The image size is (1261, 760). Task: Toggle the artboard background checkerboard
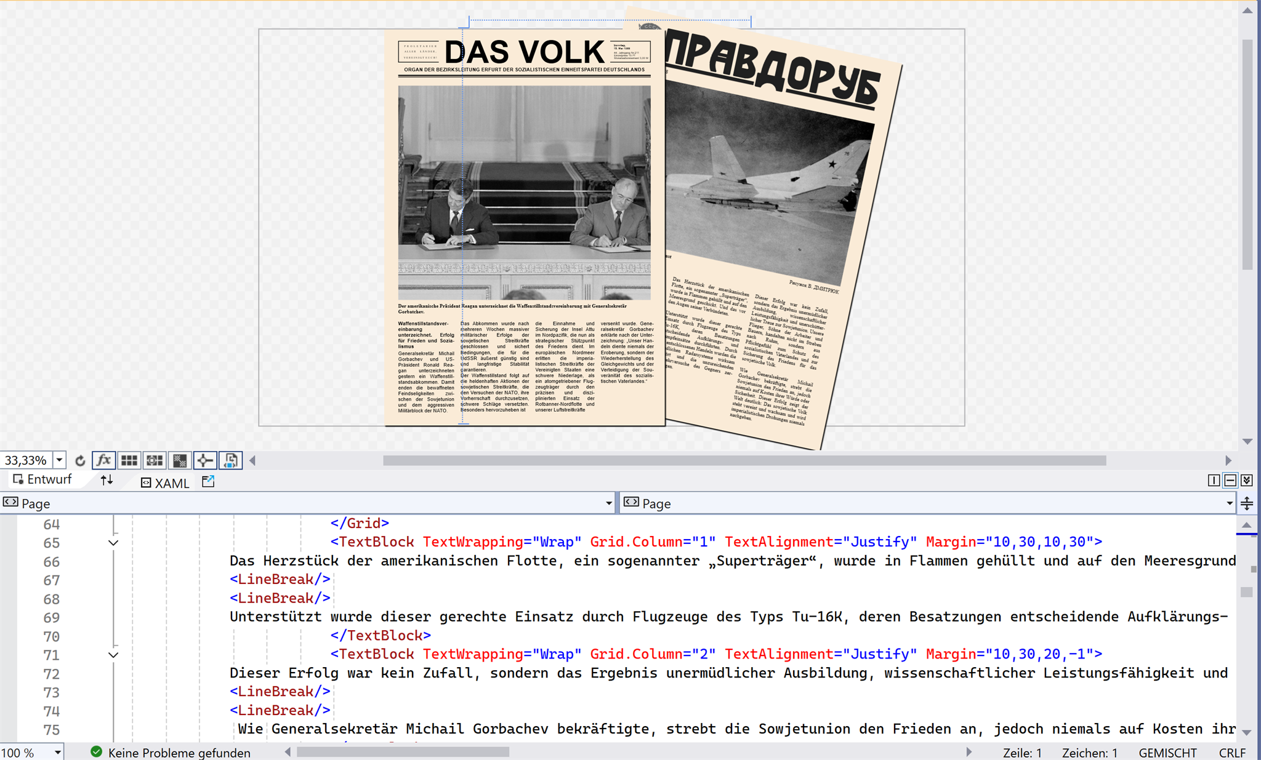tap(180, 460)
